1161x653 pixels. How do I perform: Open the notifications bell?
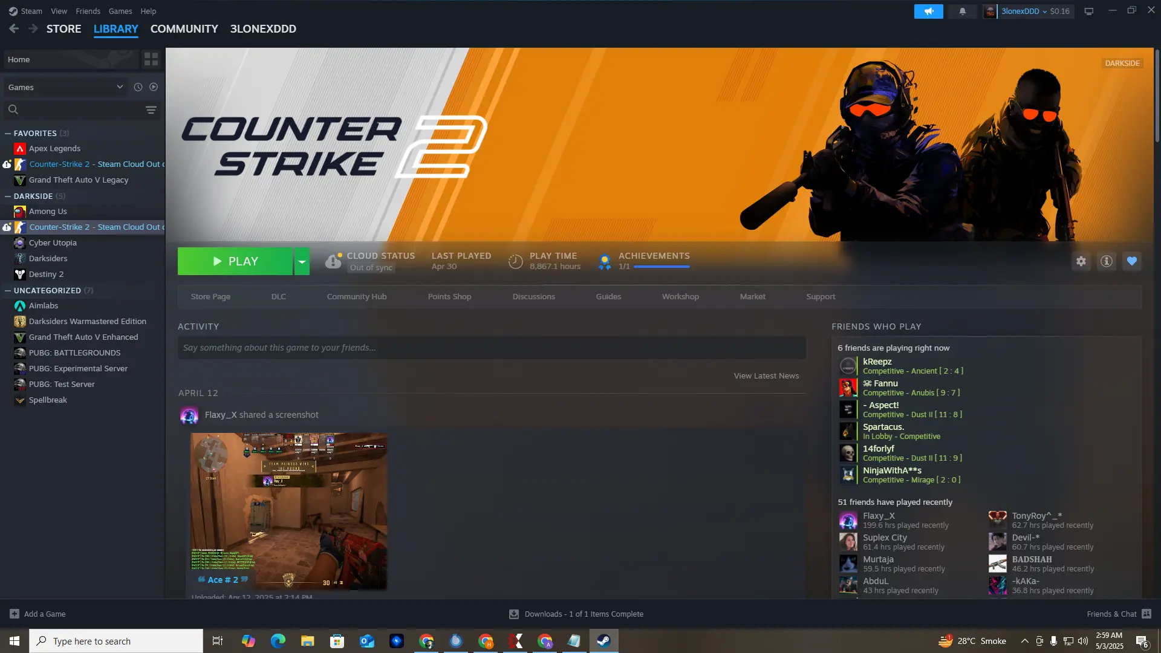(962, 11)
